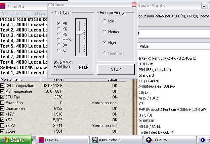
Task: Click the CPUburn taskbar icon
Action: pyautogui.click(x=149, y=140)
